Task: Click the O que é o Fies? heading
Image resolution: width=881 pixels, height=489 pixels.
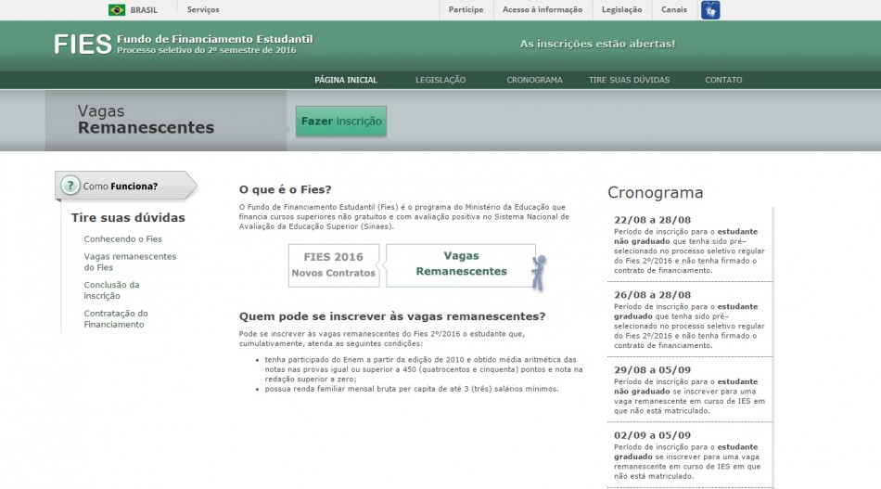Action: pyautogui.click(x=286, y=189)
